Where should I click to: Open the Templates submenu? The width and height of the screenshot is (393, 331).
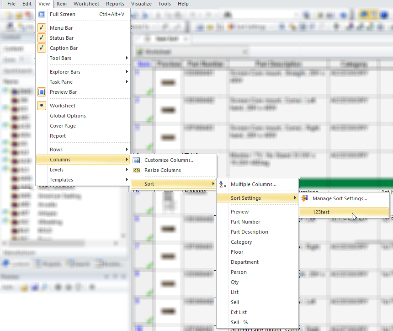click(x=82, y=180)
